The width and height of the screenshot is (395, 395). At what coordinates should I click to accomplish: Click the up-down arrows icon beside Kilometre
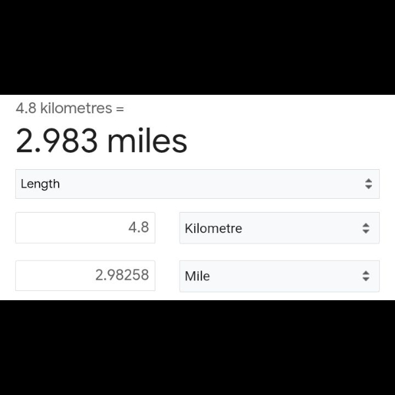click(x=366, y=228)
